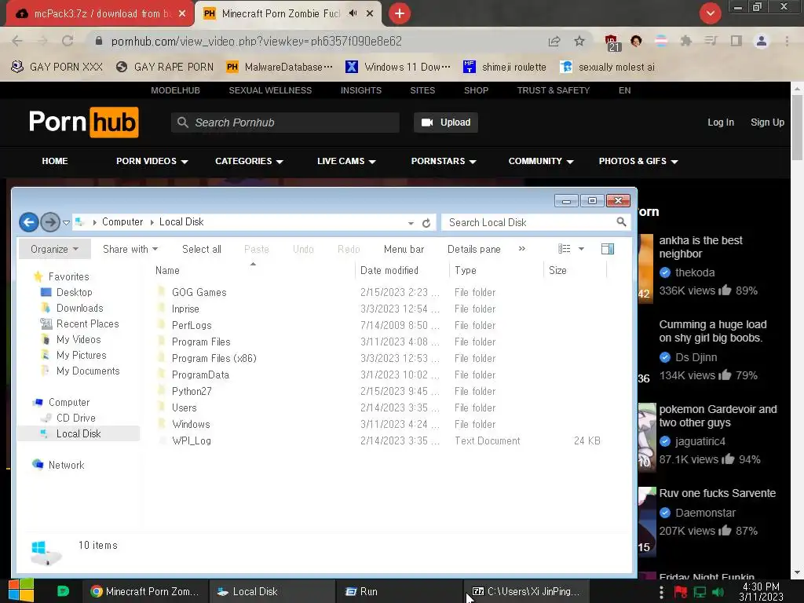804x603 pixels.
Task: Expand Computer breadcrumb arrow in address bar
Action: 152,222
